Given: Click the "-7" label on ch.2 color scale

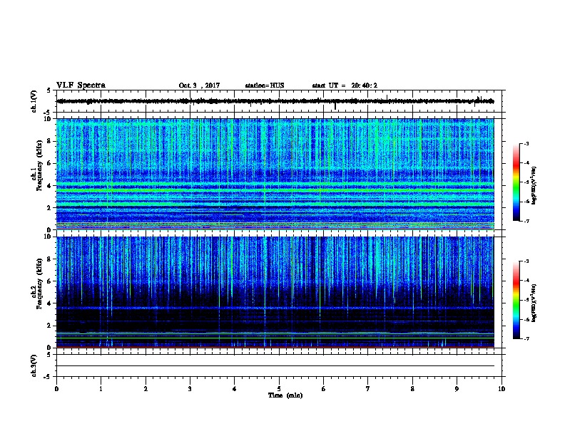Looking at the screenshot, I should 526,338.
